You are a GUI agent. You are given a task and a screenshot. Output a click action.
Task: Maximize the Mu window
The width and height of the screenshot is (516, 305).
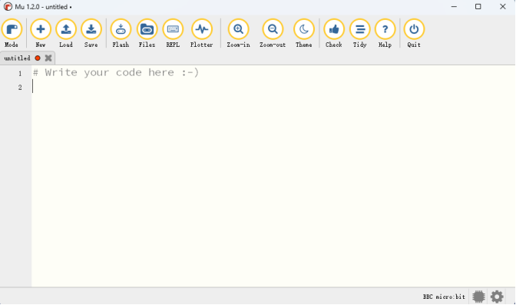(x=478, y=7)
